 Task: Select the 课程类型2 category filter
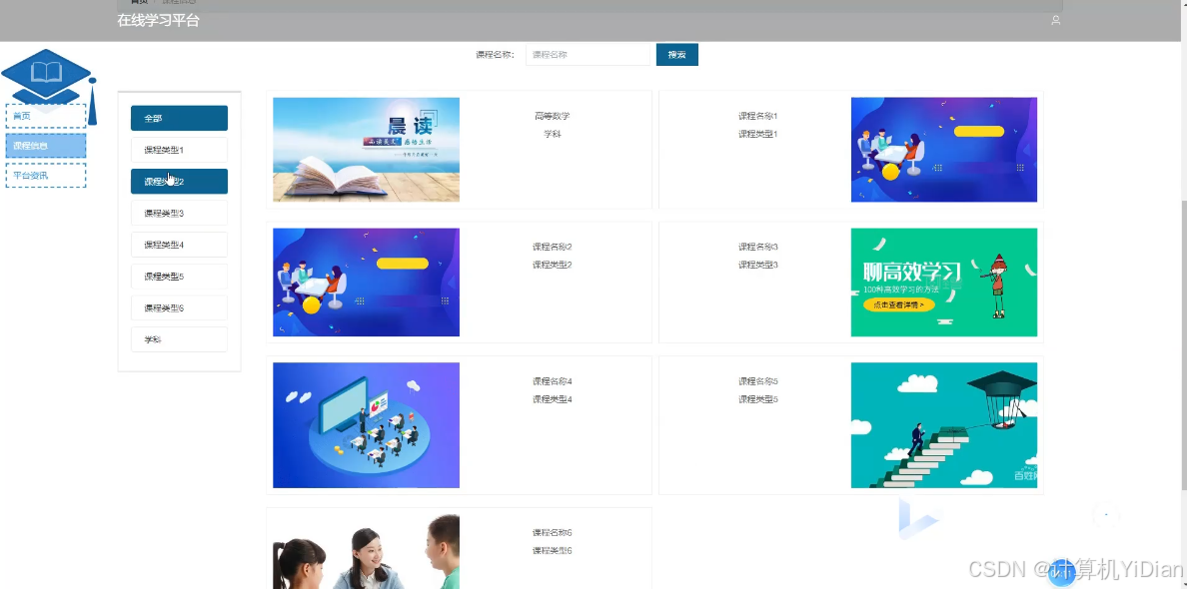179,182
